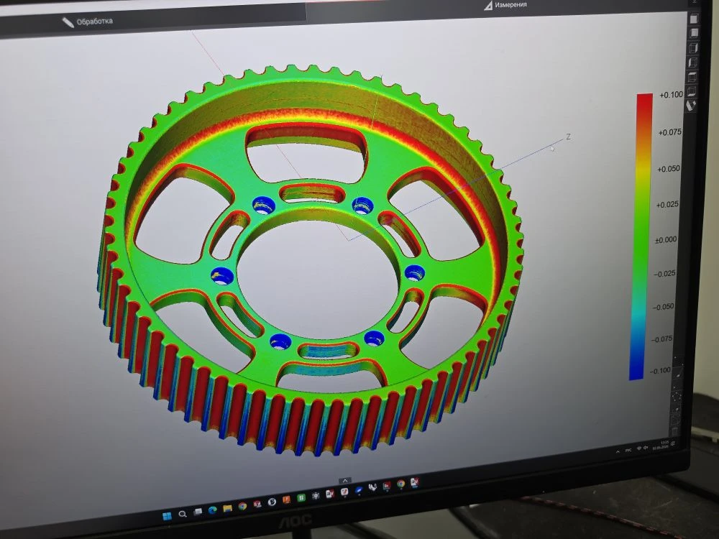Click the +0.050 color scale label
719x539 pixels.
(669, 169)
